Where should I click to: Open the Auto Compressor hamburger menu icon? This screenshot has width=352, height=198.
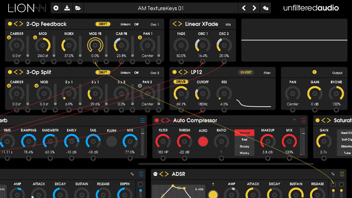(x=304, y=121)
